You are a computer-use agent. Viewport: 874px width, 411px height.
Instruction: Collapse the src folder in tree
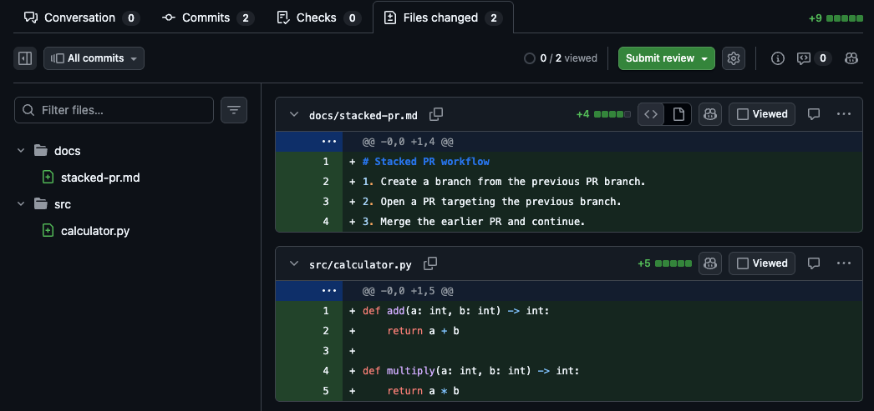pyautogui.click(x=21, y=204)
